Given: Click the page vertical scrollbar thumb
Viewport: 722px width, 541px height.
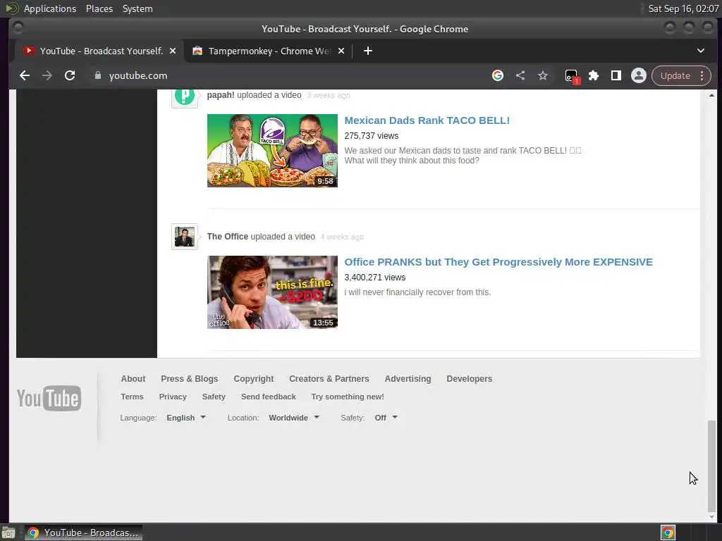Looking at the screenshot, I should 711,466.
